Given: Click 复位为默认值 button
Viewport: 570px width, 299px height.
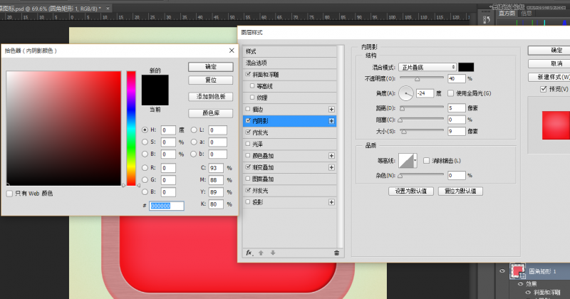Looking at the screenshot, I should click(x=460, y=191).
